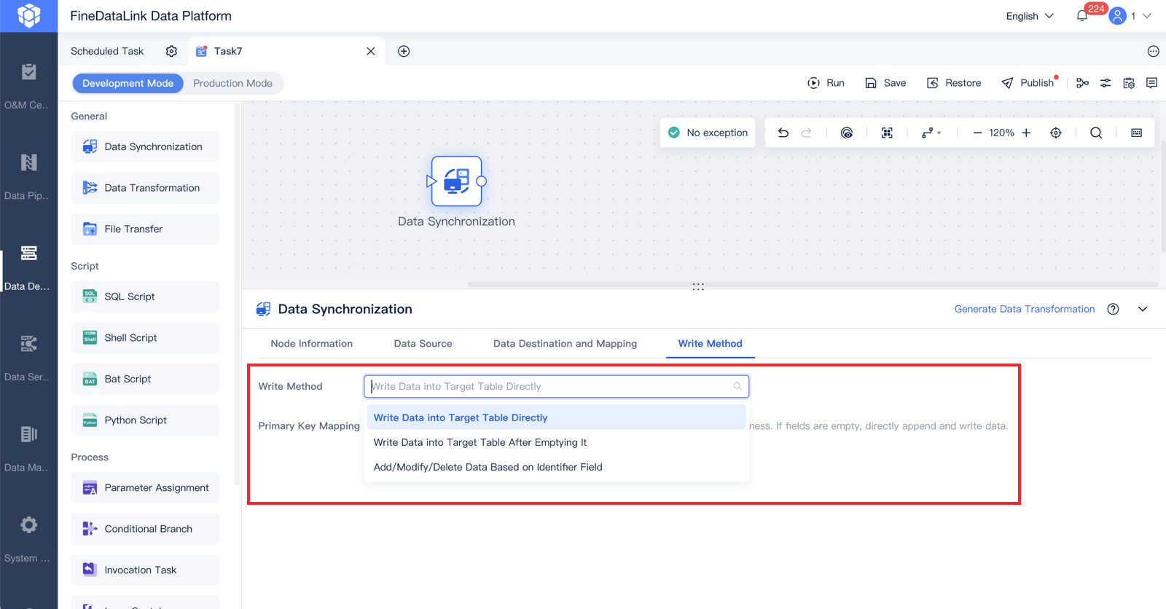The width and height of the screenshot is (1166, 609).
Task: Open the English language dropdown
Action: coord(1030,16)
